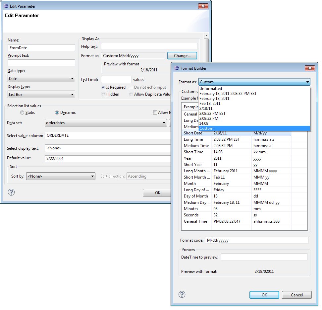Viewport: 322px width, 310px height.
Task: Select the Dynamic radio button
Action: point(57,113)
